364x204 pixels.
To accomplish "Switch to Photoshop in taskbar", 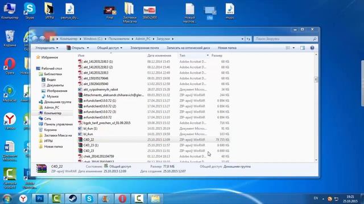I will pos(39,199).
